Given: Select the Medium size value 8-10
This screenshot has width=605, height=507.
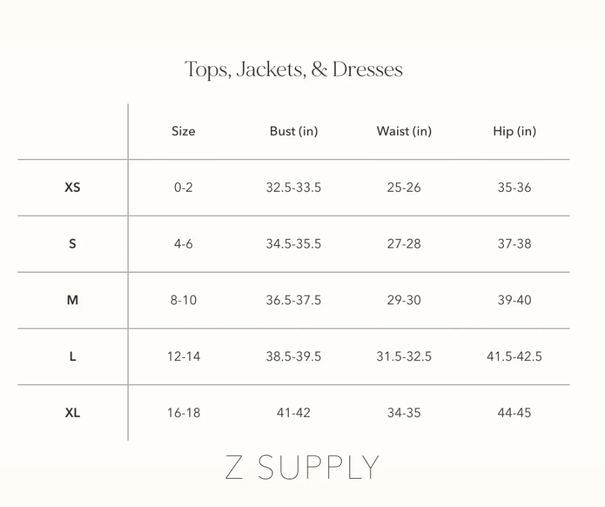Looking at the screenshot, I should click(183, 300).
